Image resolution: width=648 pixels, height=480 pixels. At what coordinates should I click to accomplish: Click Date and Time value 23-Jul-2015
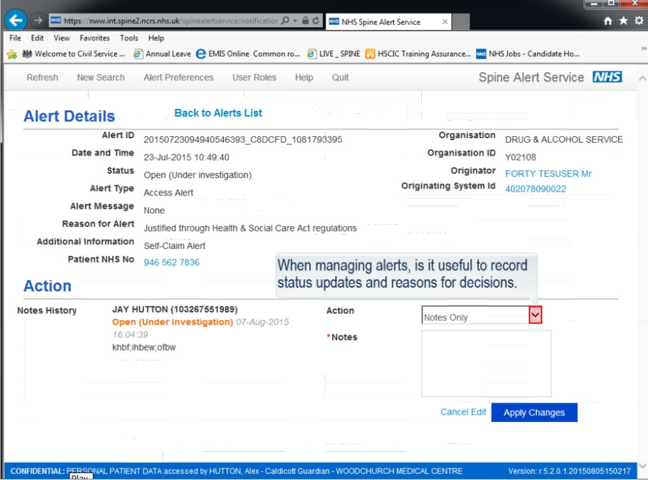point(187,157)
